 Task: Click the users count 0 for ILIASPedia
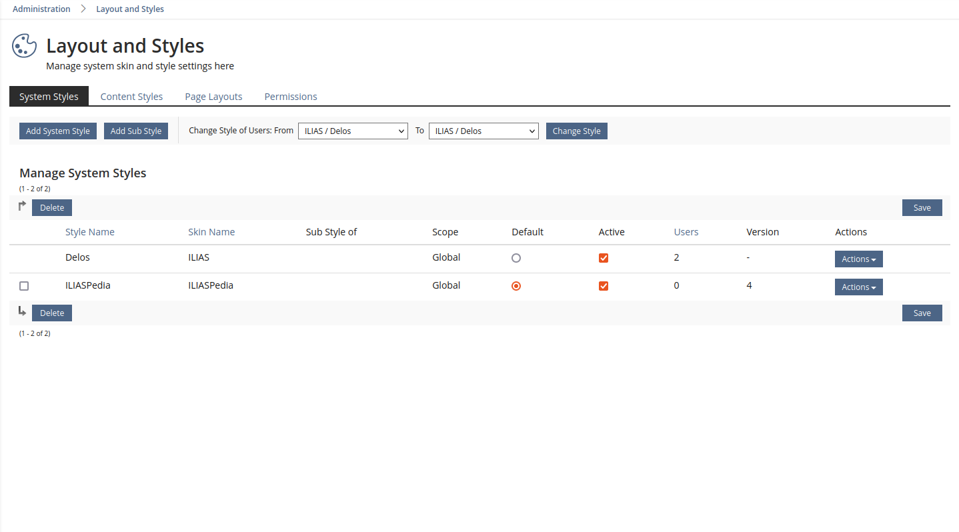point(677,285)
